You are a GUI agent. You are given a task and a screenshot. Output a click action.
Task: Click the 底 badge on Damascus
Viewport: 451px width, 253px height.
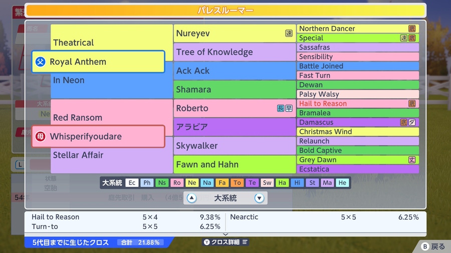404,122
